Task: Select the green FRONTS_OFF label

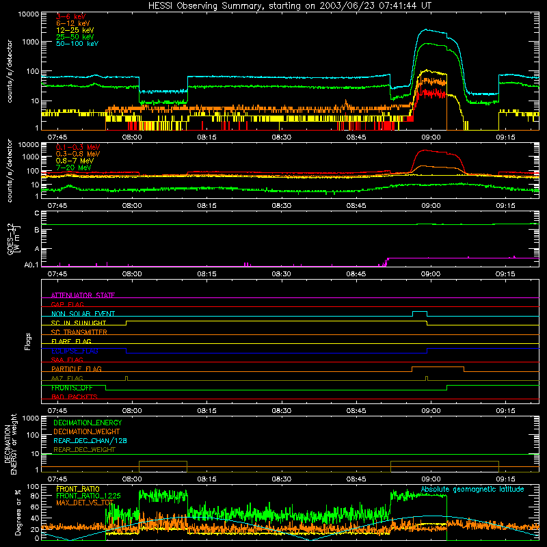Action: [72, 388]
